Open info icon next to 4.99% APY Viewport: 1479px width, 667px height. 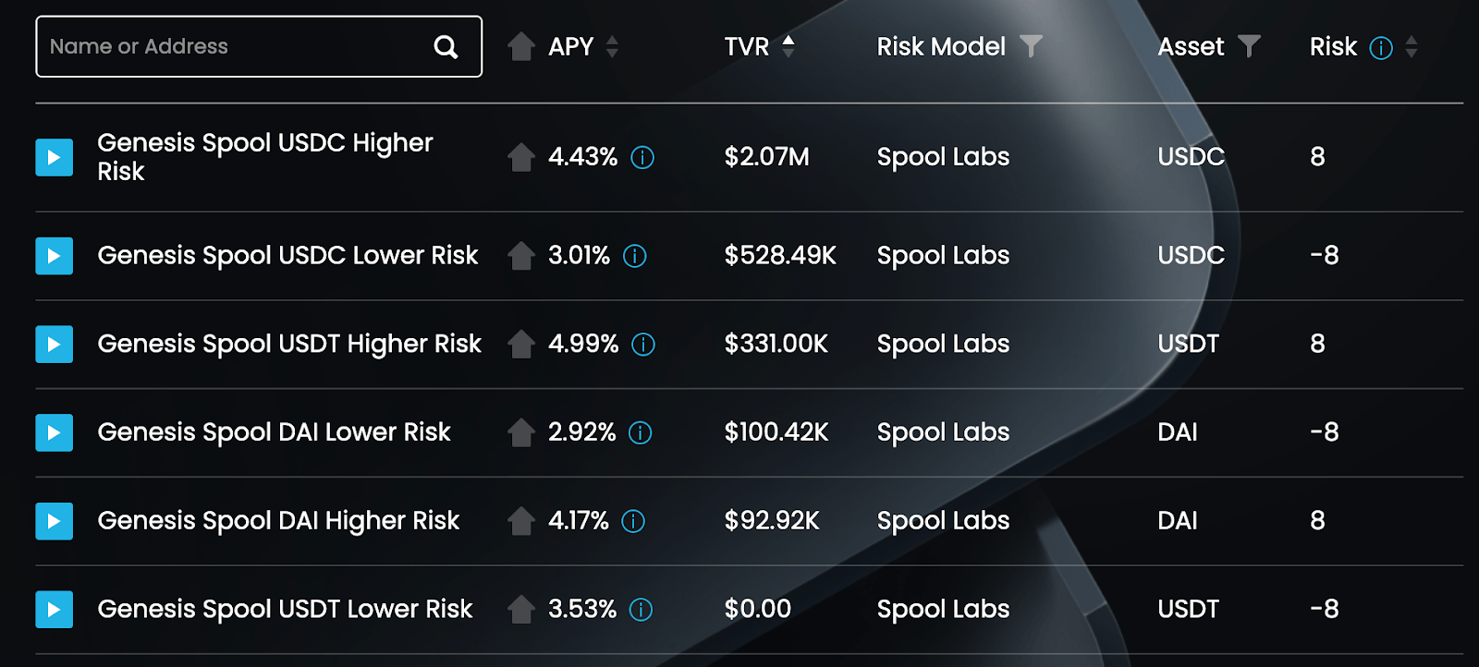pyautogui.click(x=643, y=345)
